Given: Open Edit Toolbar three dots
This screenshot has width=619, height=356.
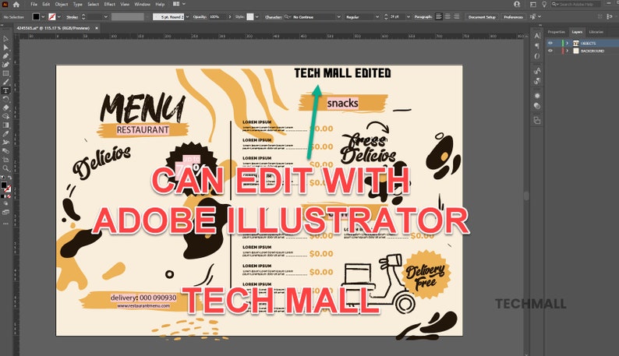Looking at the screenshot, I should 5,224.
